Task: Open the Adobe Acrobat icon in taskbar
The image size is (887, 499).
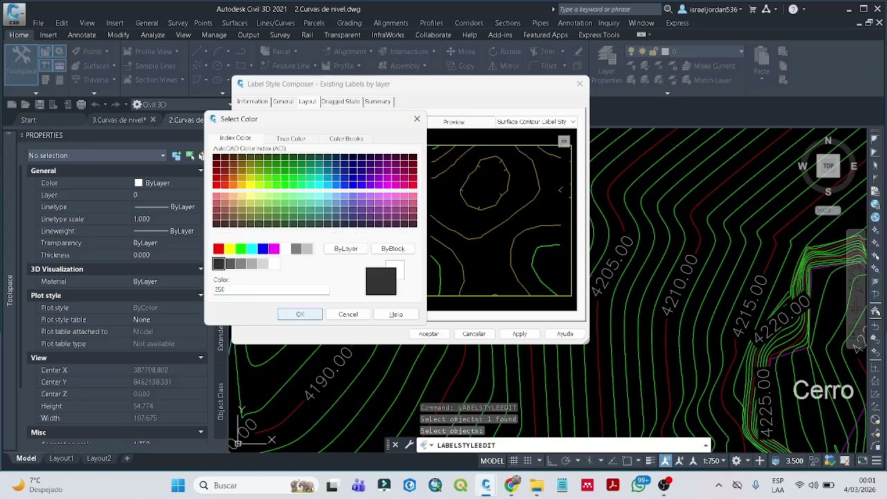Action: tap(613, 485)
